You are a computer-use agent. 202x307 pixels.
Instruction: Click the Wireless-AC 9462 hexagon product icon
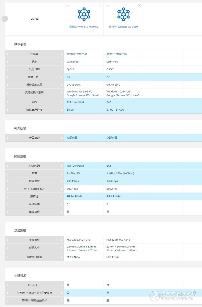tap(83, 14)
